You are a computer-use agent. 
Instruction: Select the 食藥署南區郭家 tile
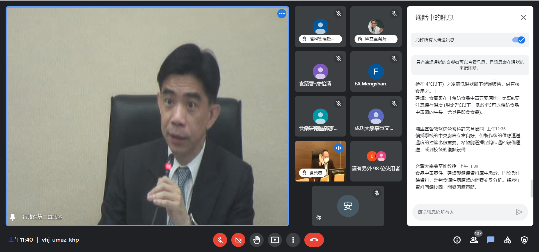tap(320, 116)
